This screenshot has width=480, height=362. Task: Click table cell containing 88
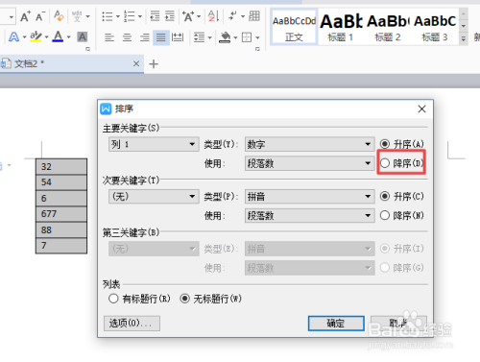click(61, 229)
